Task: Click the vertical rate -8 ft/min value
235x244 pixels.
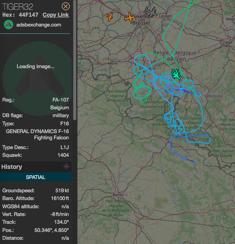Action: click(60, 214)
